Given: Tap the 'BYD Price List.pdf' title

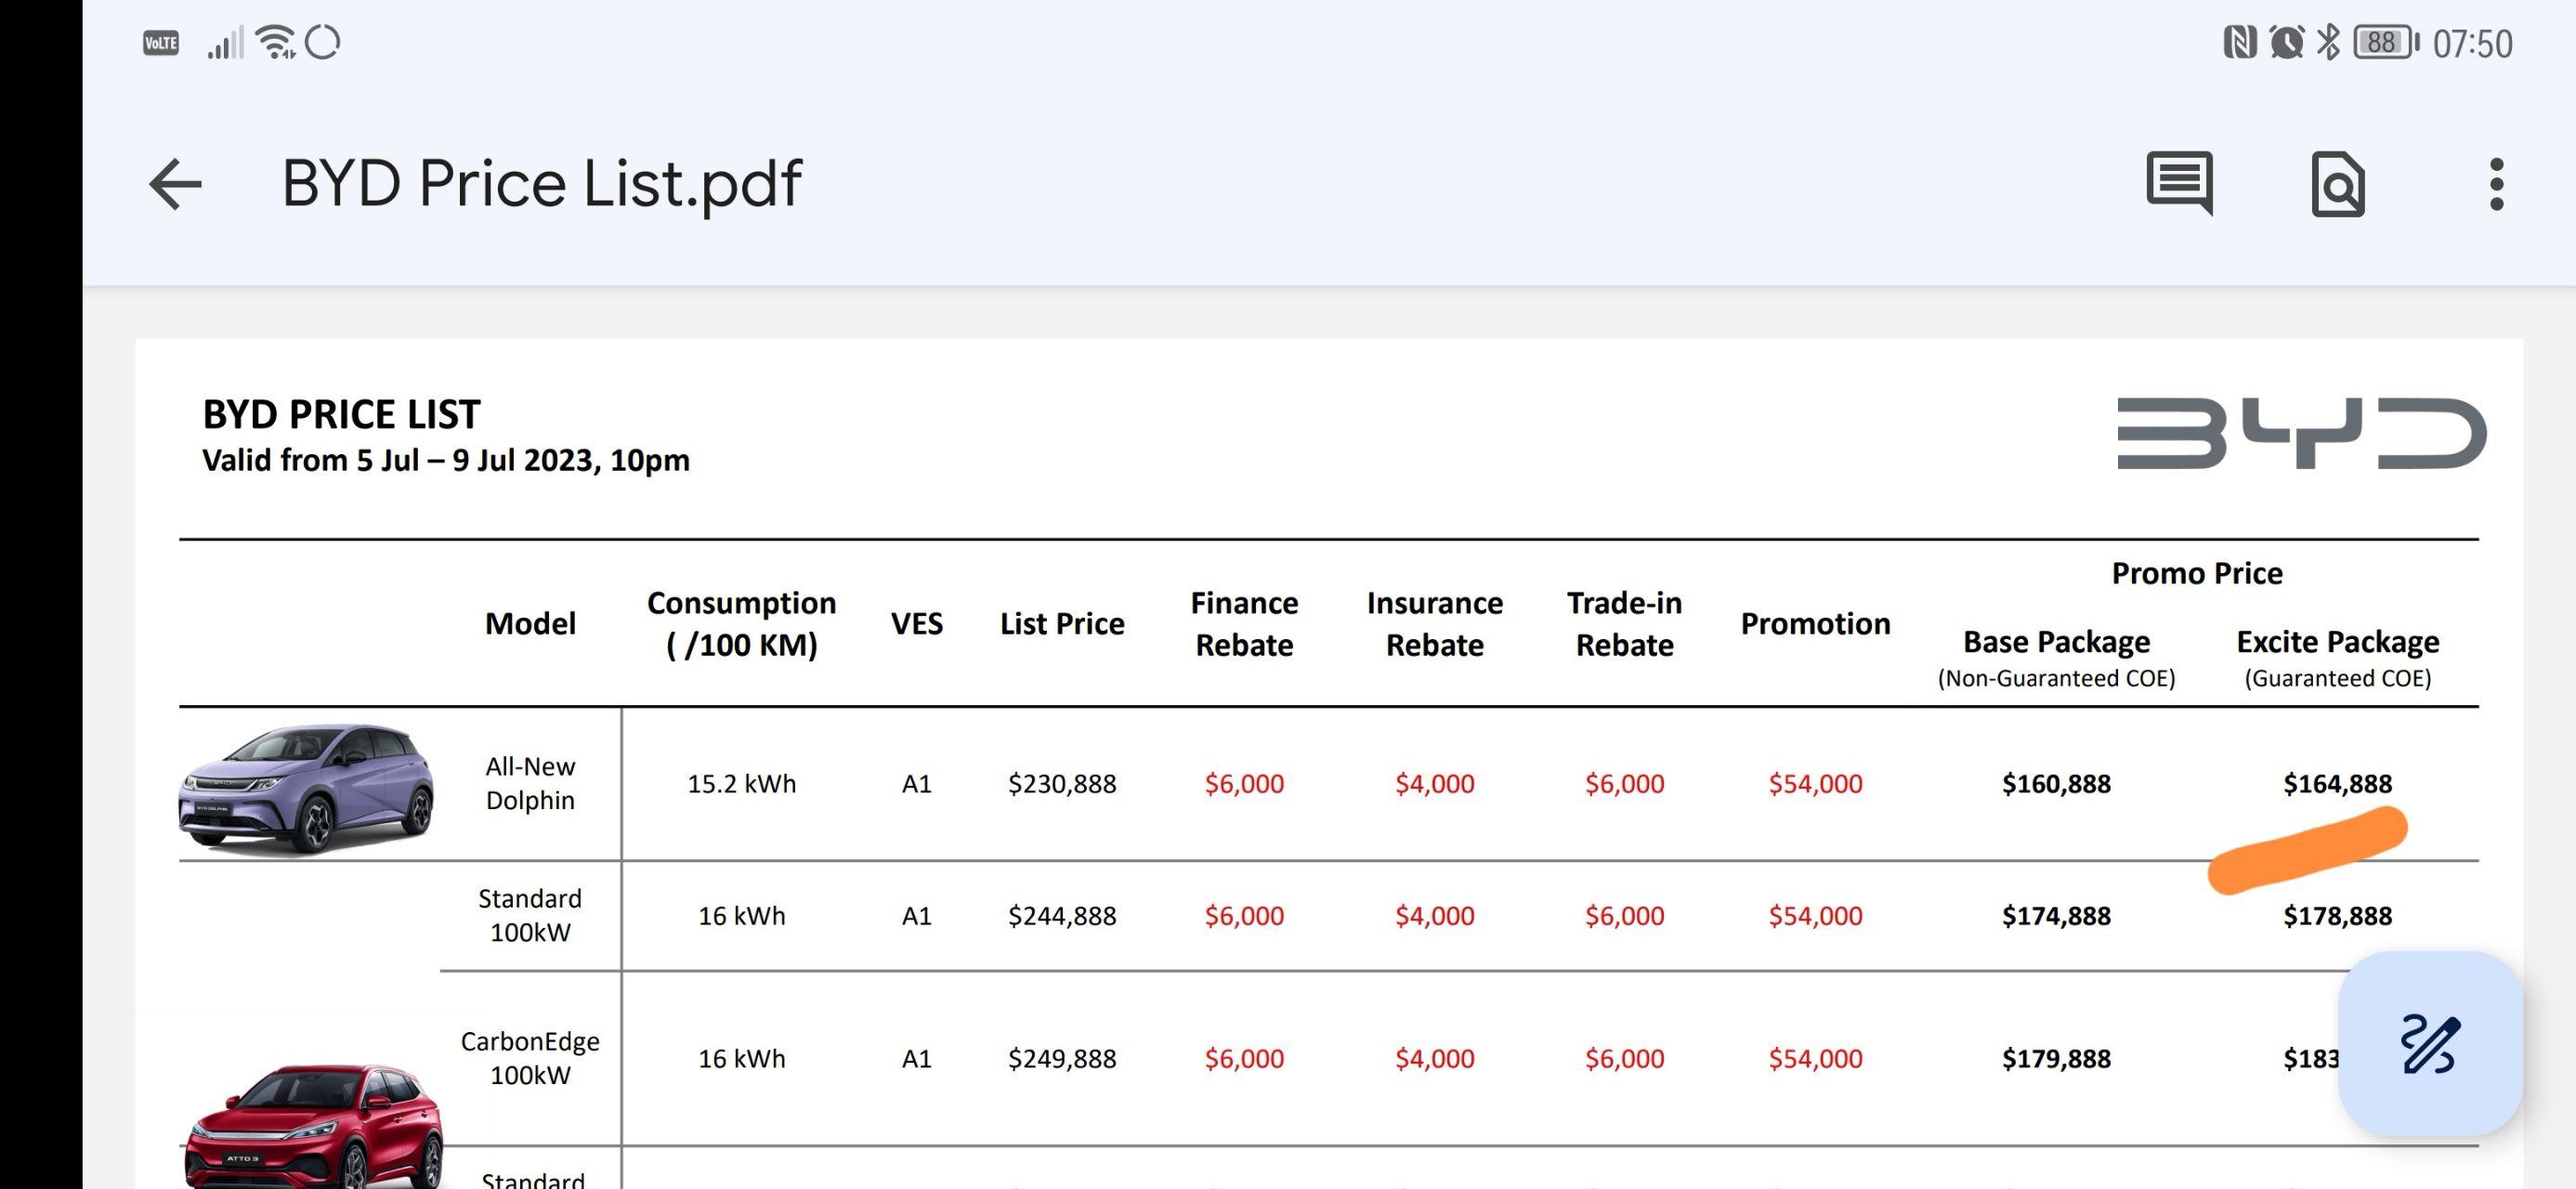Looking at the screenshot, I should [x=541, y=184].
